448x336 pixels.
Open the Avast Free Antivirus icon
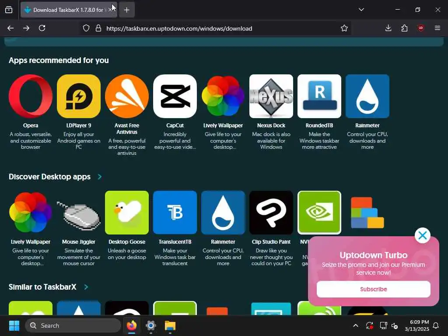pyautogui.click(x=127, y=96)
